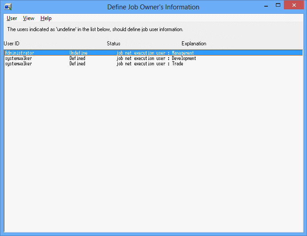The height and width of the screenshot is (236, 307).
Task: Maximize the Define Job Owner's Information window
Action: point(278,5)
